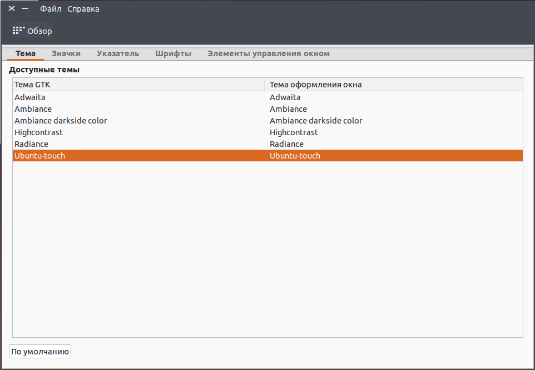Click the highlighted Ubuntu-touch theme row
Image resolution: width=535 pixels, height=370 pixels.
point(267,156)
